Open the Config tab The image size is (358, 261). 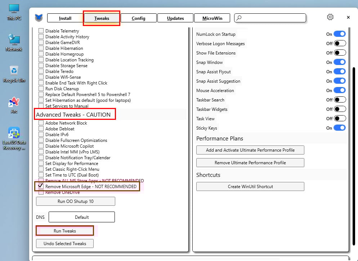click(x=139, y=18)
